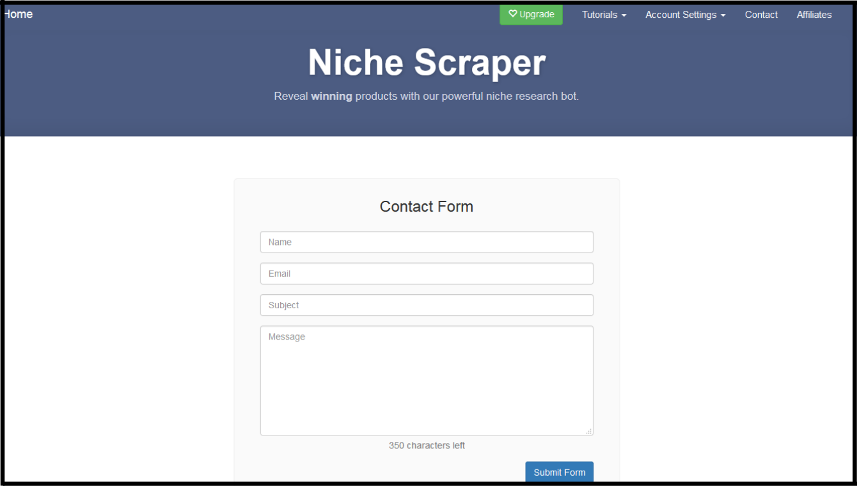
Task: Grab the Message box resize handle
Action: tap(589, 432)
